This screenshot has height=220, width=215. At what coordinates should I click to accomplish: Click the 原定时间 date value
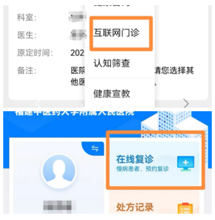click(77, 53)
